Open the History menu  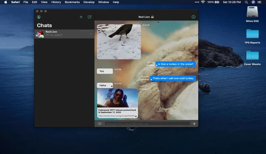(x=56, y=2)
